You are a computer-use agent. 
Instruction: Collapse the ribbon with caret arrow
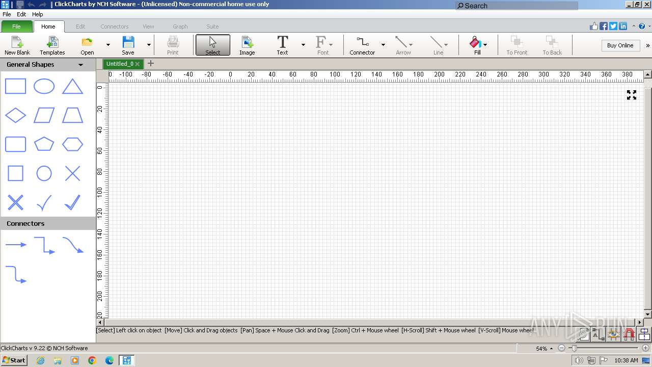(x=634, y=27)
